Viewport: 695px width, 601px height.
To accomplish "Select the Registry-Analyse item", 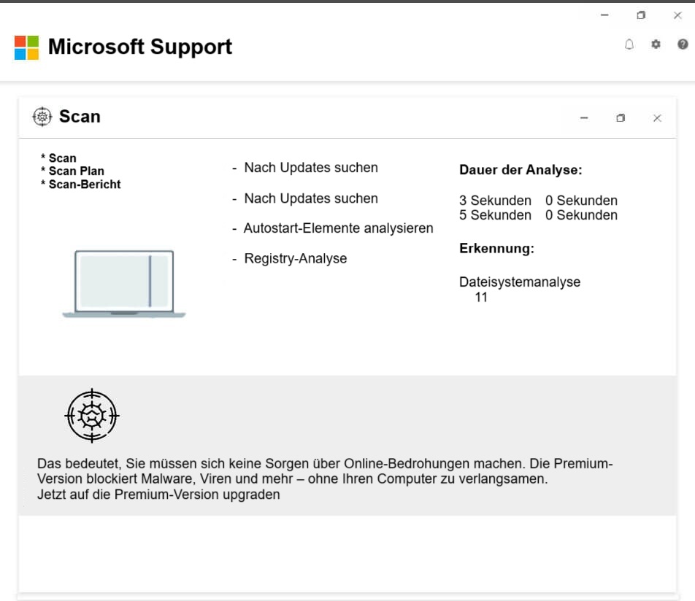I will coord(295,259).
